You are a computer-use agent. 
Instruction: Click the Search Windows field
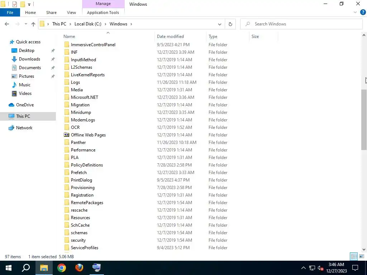pos(301,24)
